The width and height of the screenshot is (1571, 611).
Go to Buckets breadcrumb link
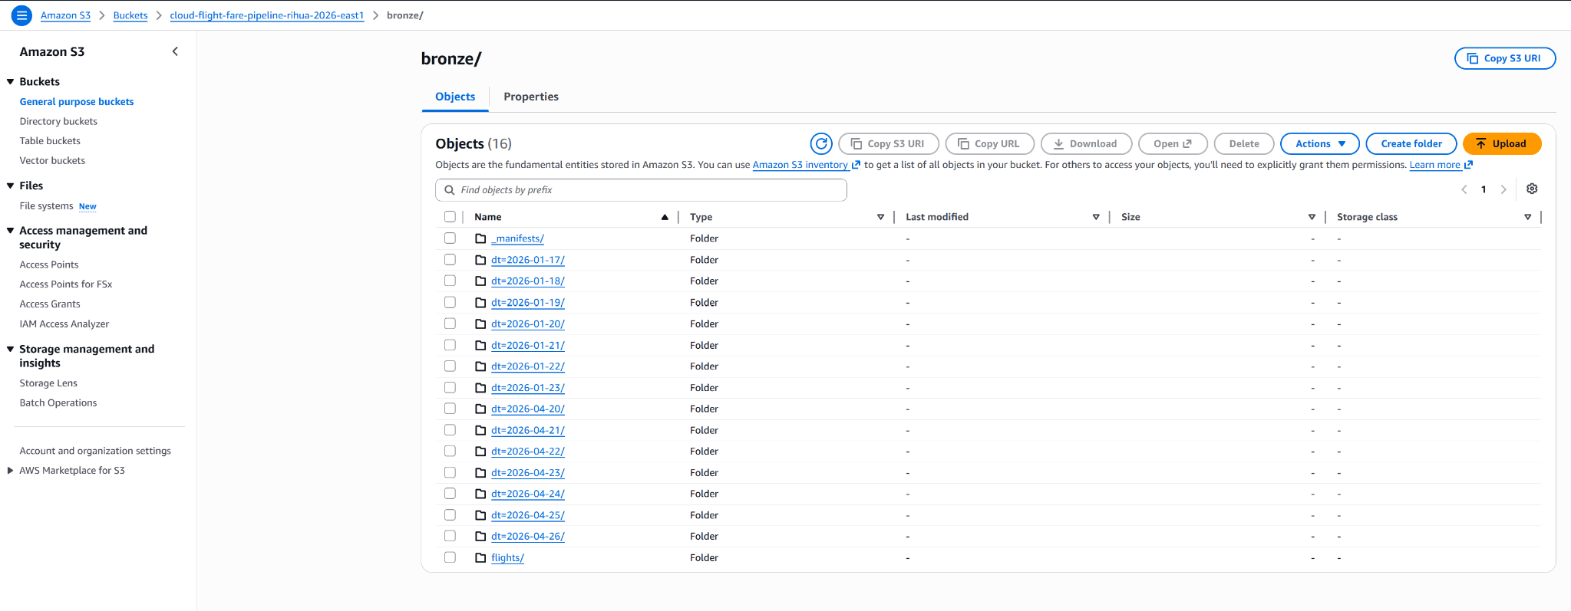[x=130, y=15]
